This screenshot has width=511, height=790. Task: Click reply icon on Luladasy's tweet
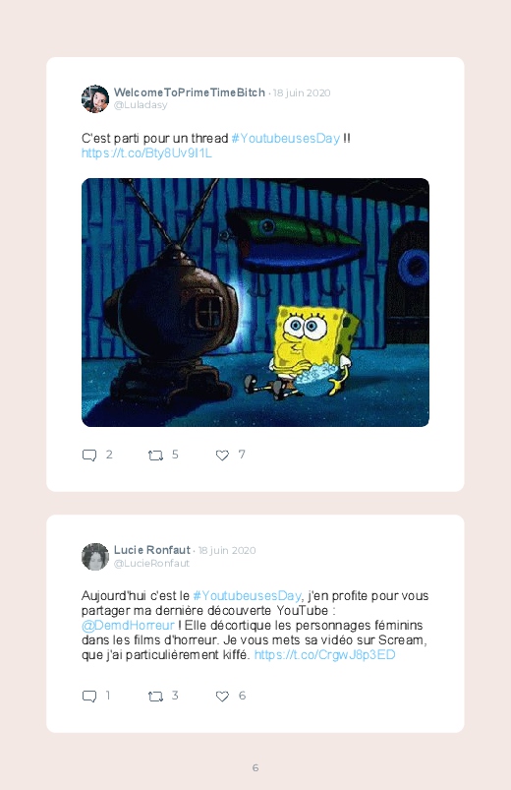click(x=89, y=456)
